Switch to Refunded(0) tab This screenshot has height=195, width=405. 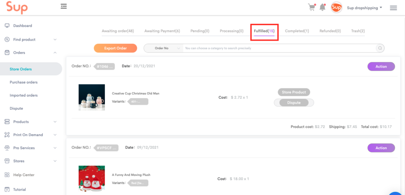click(x=330, y=31)
